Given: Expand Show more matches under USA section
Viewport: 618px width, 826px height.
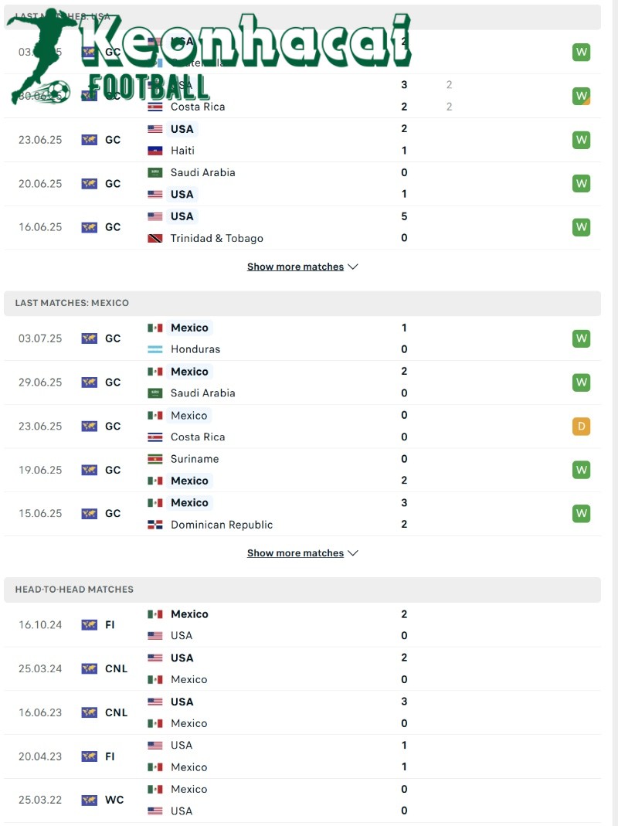Looking at the screenshot, I should [296, 267].
